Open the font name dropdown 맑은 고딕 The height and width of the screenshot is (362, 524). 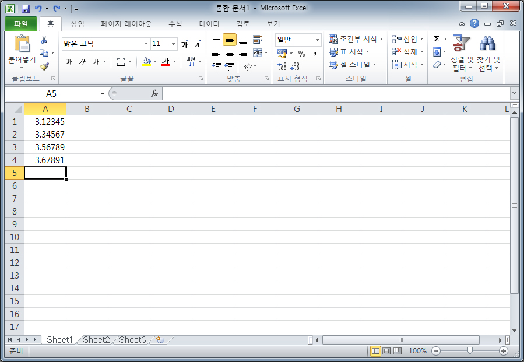pos(146,44)
